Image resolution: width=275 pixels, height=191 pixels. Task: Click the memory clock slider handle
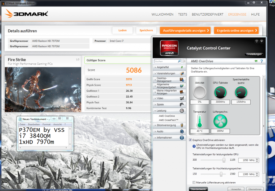(221, 174)
